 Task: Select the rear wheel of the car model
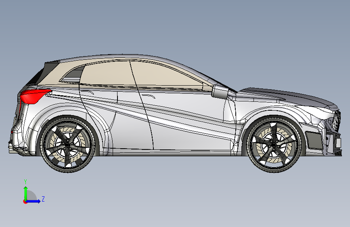(68, 144)
